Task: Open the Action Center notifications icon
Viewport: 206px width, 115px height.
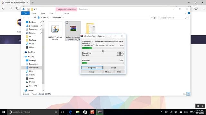Action: [181, 112]
